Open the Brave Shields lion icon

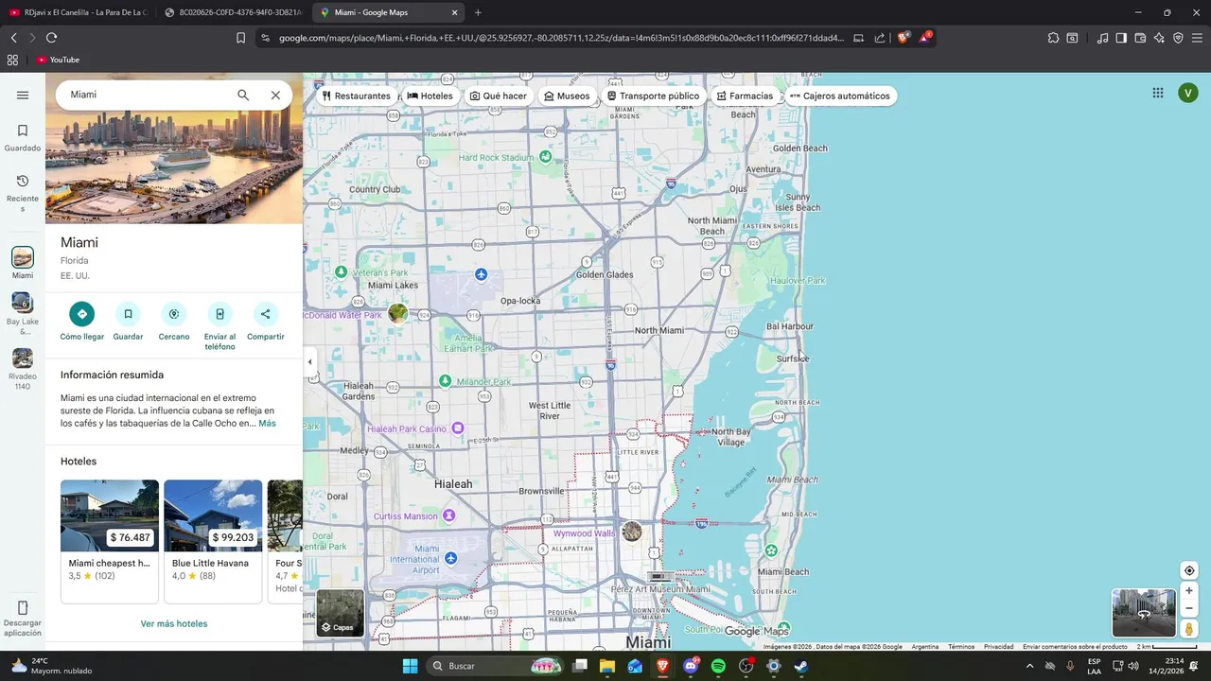pyautogui.click(x=904, y=38)
